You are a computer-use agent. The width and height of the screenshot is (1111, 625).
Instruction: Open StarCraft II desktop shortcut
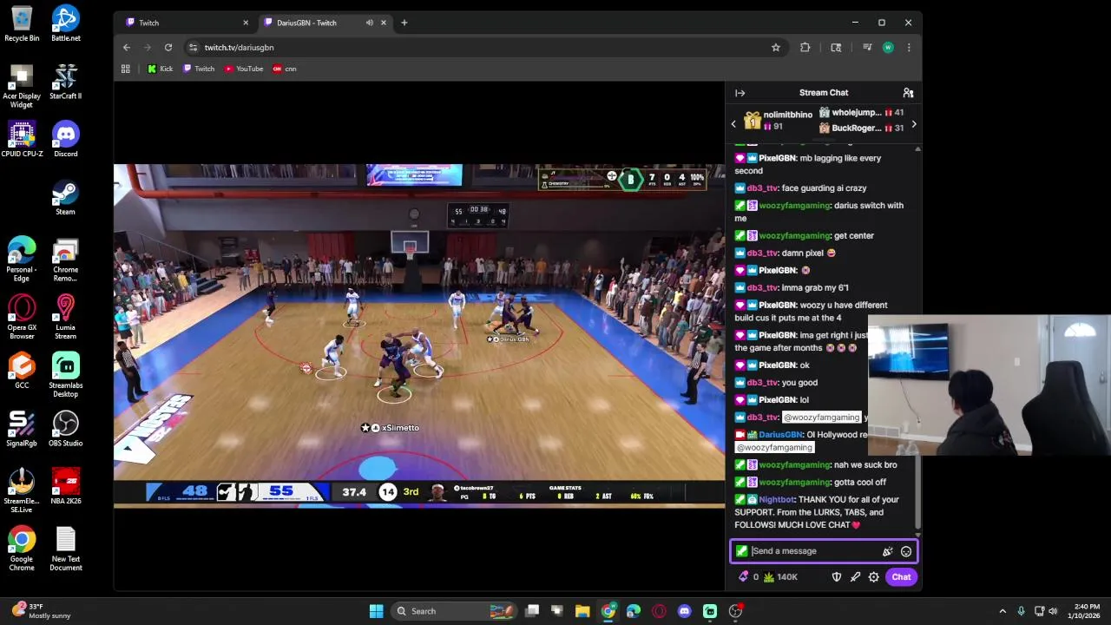point(66,82)
